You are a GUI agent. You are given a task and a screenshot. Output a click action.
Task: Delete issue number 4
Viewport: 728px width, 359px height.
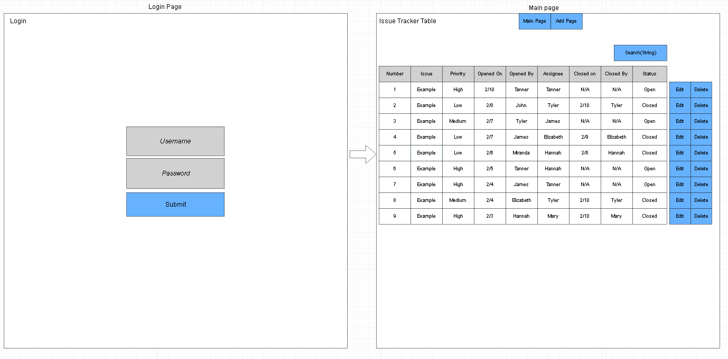(x=701, y=137)
